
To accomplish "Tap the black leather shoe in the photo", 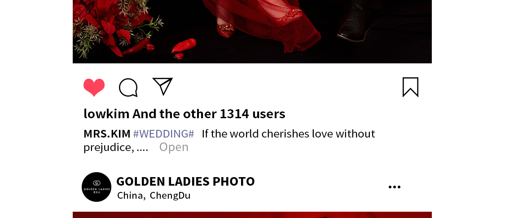I will [x=354, y=22].
